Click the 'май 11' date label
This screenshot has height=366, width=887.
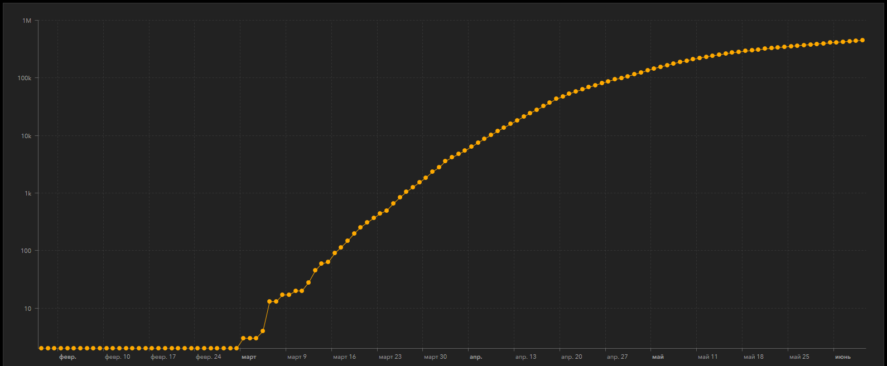click(707, 357)
